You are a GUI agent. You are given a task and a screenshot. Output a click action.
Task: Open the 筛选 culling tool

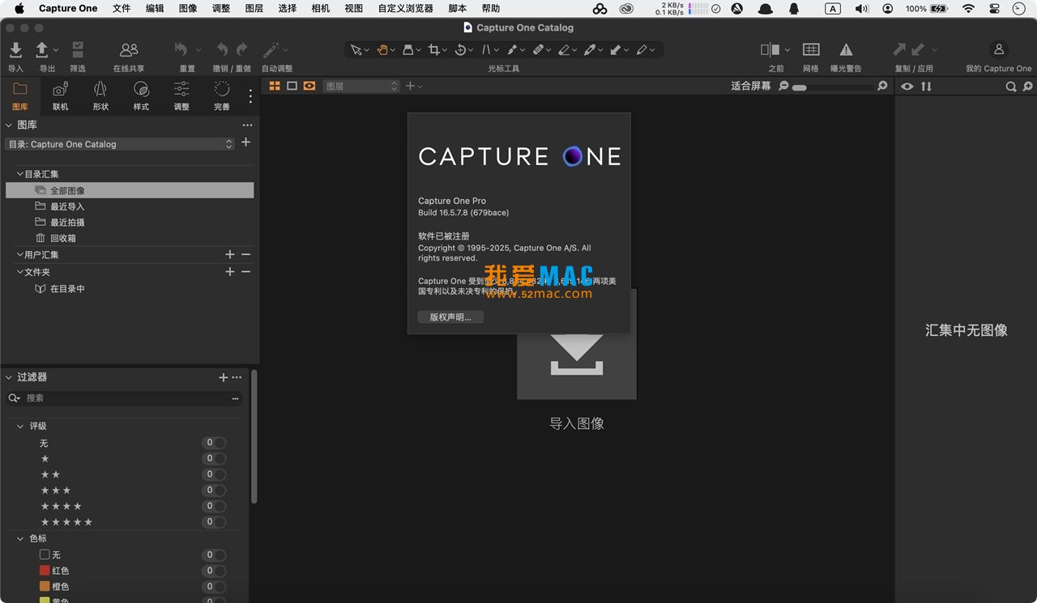pos(78,50)
